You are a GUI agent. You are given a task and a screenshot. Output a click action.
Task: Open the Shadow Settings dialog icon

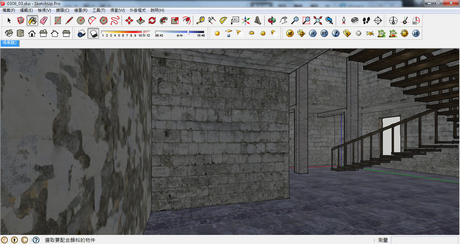(82, 33)
